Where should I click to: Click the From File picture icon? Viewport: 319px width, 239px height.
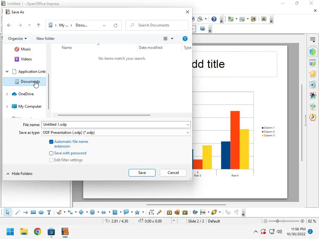point(177,212)
